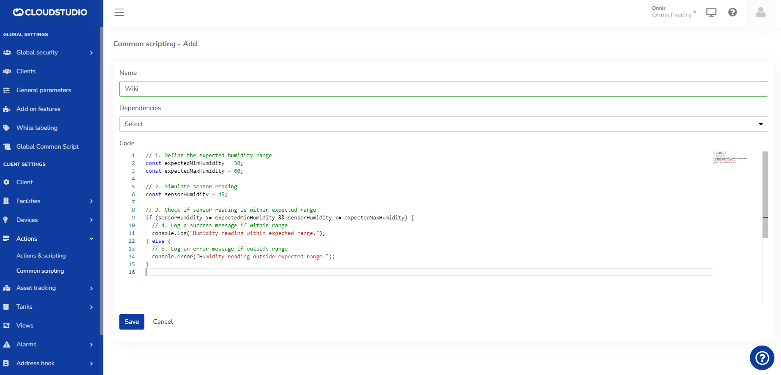The image size is (781, 375).
Task: Click the Name input field
Action: click(443, 89)
